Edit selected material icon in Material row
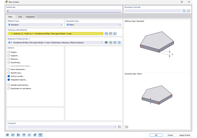Viewport: 197px width, 138px height. pos(115,43)
